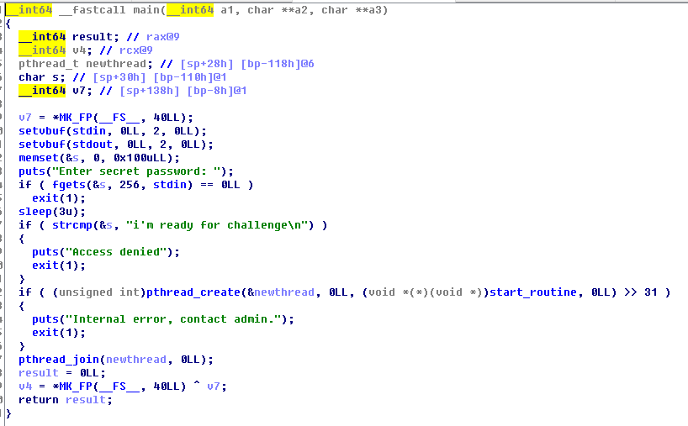Open start_routine function reference
Viewport: 688px width, 426px height.
533,292
